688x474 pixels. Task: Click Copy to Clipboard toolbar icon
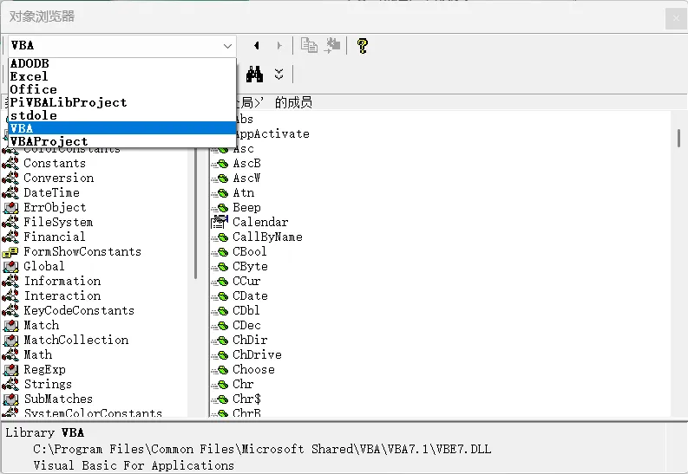[309, 45]
